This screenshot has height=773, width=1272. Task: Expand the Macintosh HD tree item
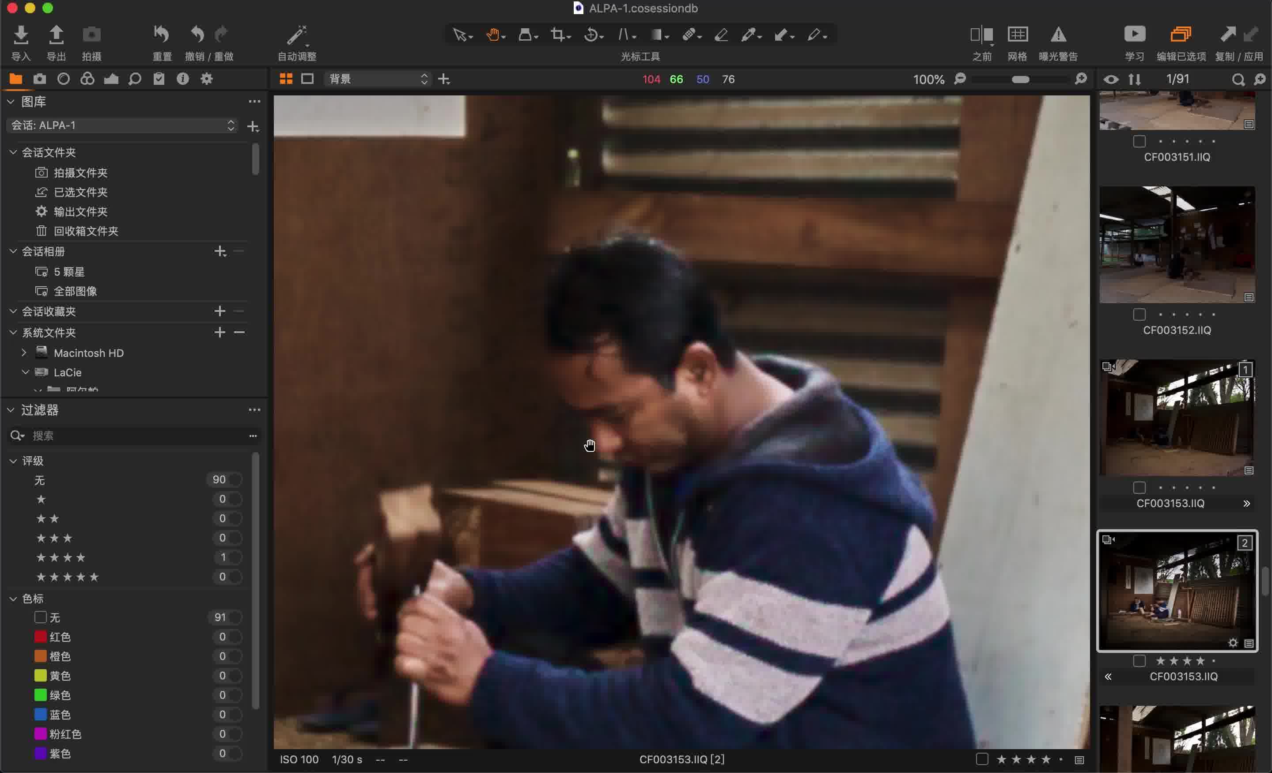pyautogui.click(x=24, y=352)
